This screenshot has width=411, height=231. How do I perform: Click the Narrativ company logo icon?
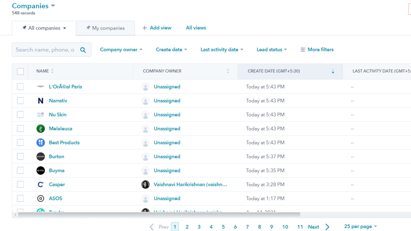(x=41, y=101)
